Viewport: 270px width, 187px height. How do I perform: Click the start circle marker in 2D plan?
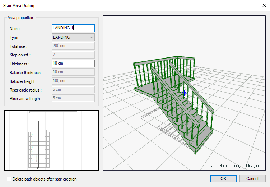coord(38,168)
